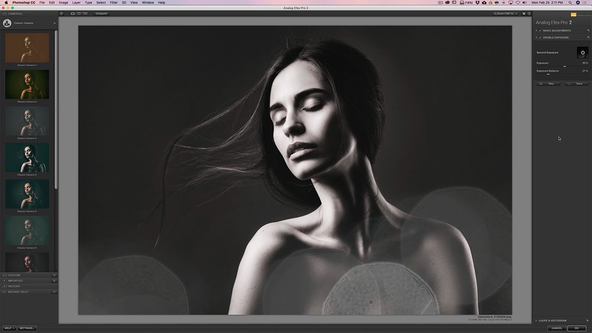Collapse Double Exposure disclosure triangle
The width and height of the screenshot is (592, 333).
[536, 37]
